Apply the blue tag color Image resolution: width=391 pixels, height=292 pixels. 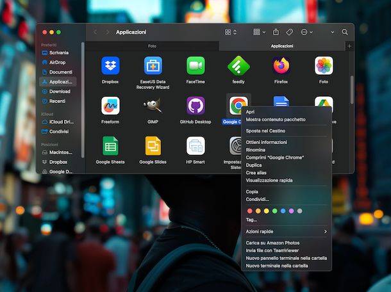tap(283, 211)
